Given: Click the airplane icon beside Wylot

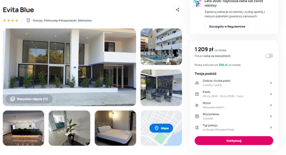Looking at the screenshot, I should 197,105.
